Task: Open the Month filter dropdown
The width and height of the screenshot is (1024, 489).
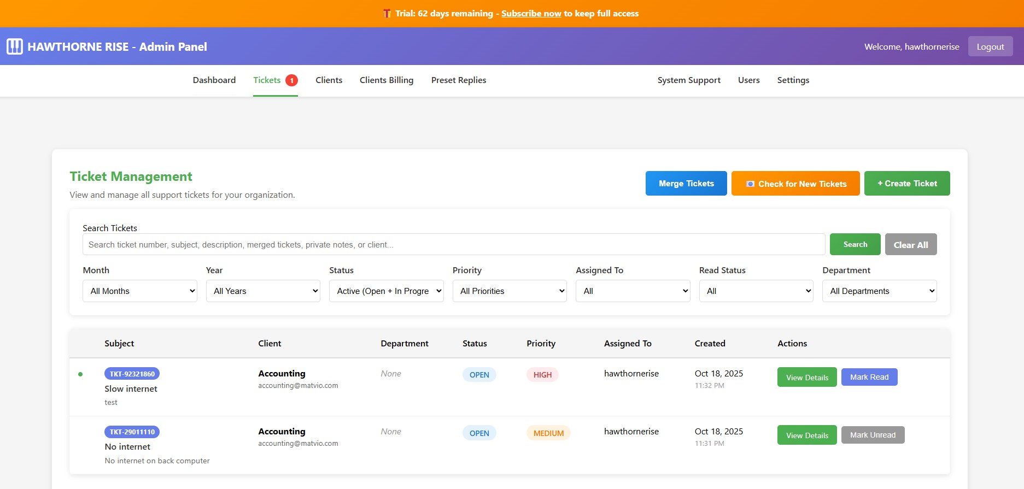Action: tap(140, 291)
